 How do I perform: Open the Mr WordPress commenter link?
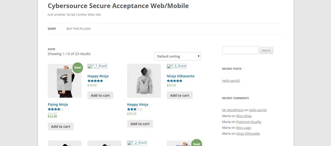[232, 110]
